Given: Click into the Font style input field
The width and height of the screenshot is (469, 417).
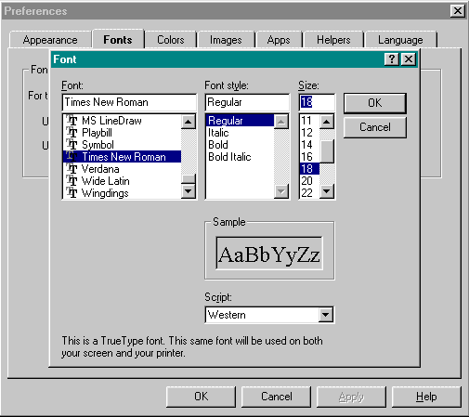Looking at the screenshot, I should click(247, 102).
